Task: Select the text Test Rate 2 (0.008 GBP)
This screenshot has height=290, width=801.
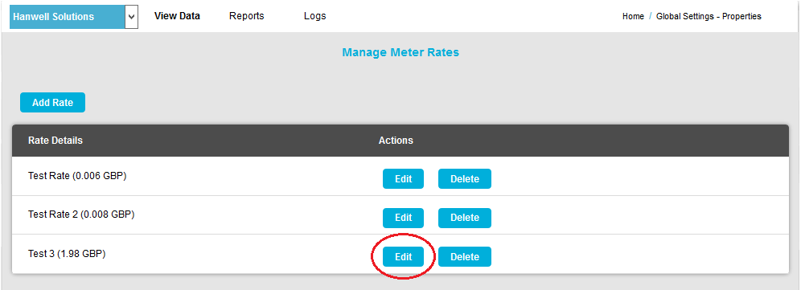Action: tap(81, 215)
